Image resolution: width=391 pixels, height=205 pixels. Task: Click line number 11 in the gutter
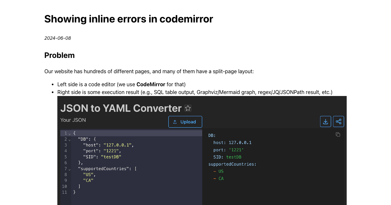(x=64, y=192)
